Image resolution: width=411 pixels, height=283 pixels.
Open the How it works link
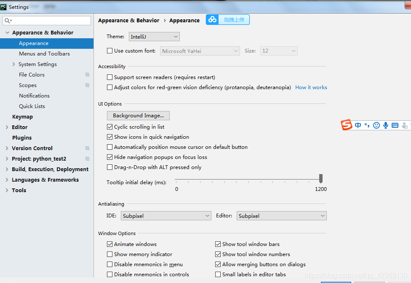[x=311, y=87]
